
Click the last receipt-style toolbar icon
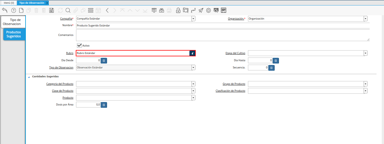coord(224,10)
